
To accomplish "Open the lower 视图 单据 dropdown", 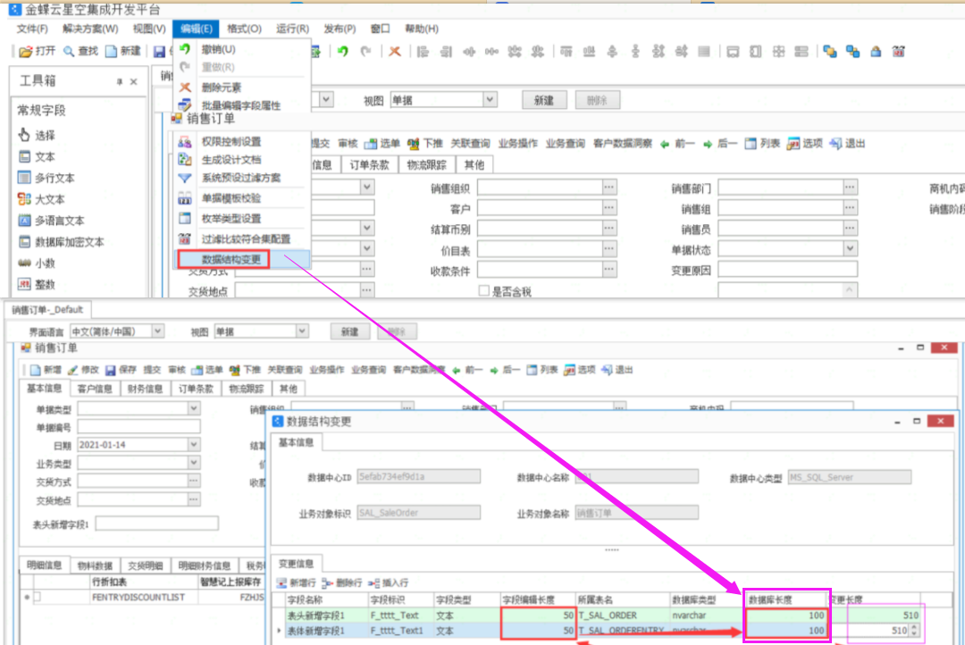I will coord(302,331).
